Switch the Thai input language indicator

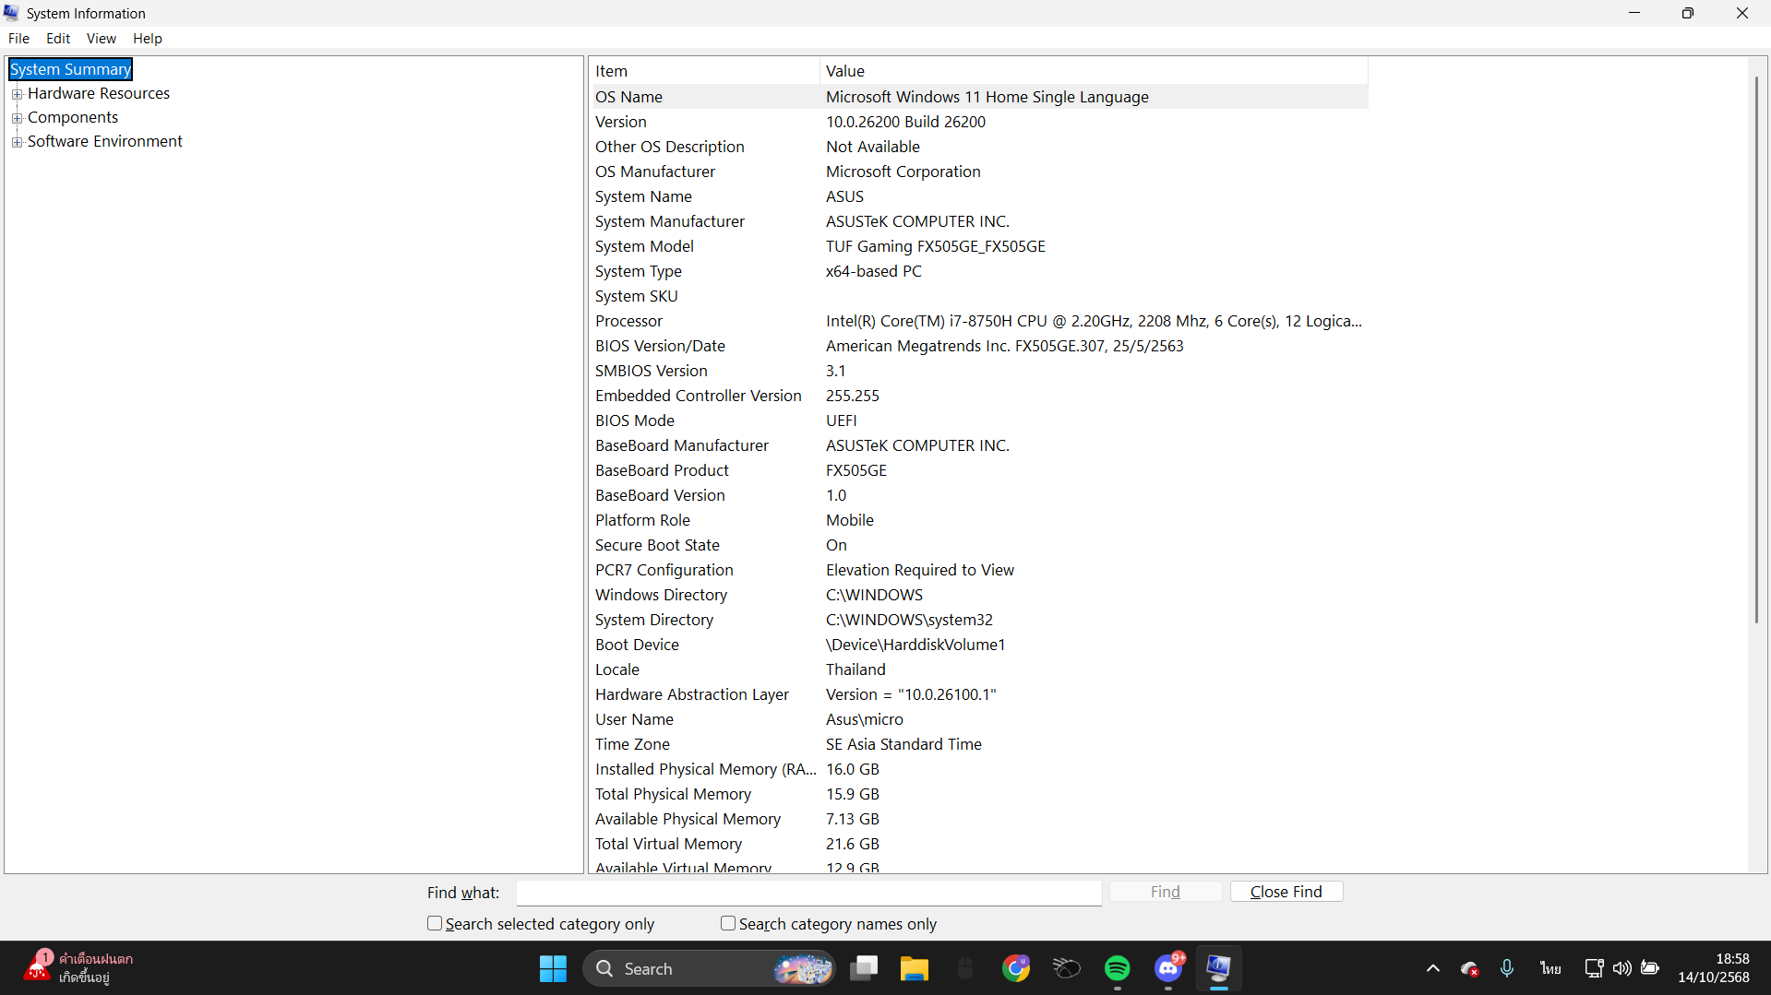click(1550, 968)
